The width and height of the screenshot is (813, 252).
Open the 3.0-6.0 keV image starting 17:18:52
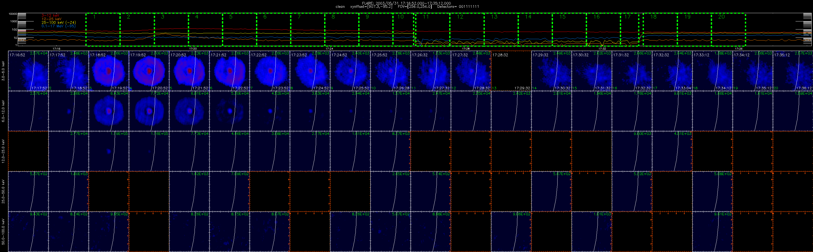pyautogui.click(x=109, y=71)
